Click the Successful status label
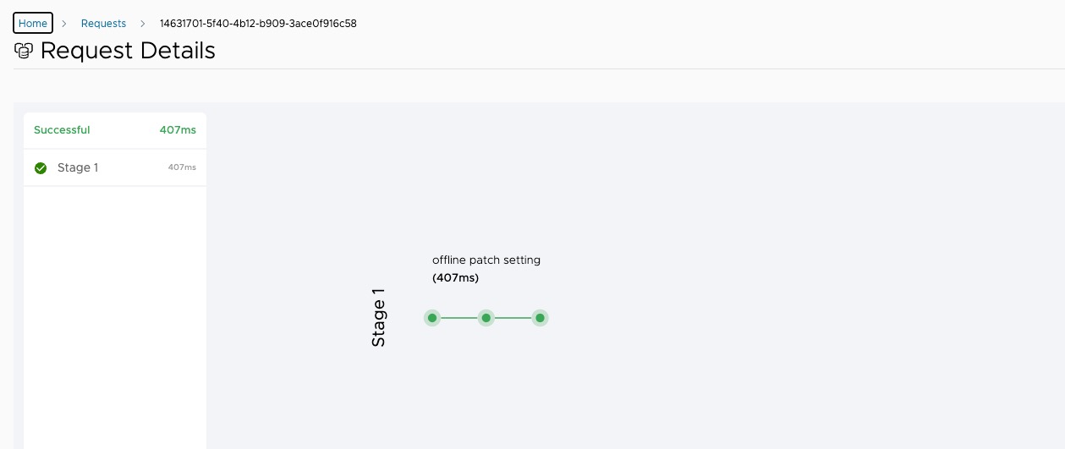Image resolution: width=1065 pixels, height=449 pixels. pyautogui.click(x=62, y=130)
